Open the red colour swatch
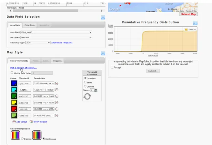This screenshot has height=145, width=212. pos(14,109)
